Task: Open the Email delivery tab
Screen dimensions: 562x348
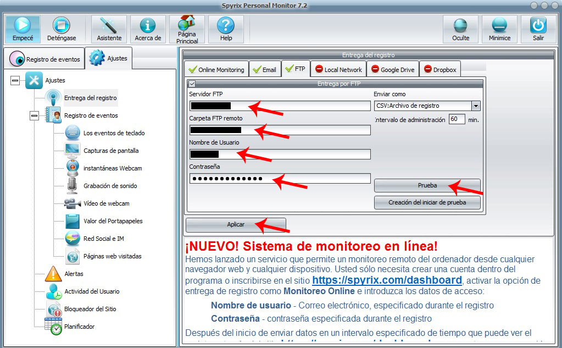Action: [265, 69]
